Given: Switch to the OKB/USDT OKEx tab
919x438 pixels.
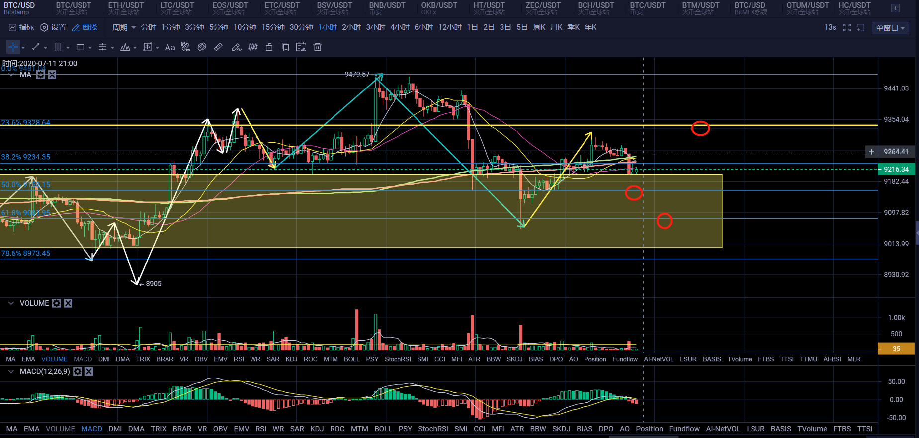Looking at the screenshot, I should coord(439,8).
